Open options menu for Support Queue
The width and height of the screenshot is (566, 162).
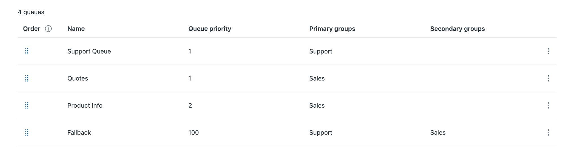(x=548, y=51)
